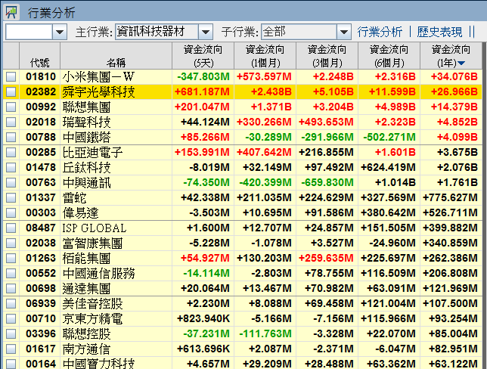Select the checkbox for 00285 比亞迪電子
487x369 pixels.
coord(11,153)
